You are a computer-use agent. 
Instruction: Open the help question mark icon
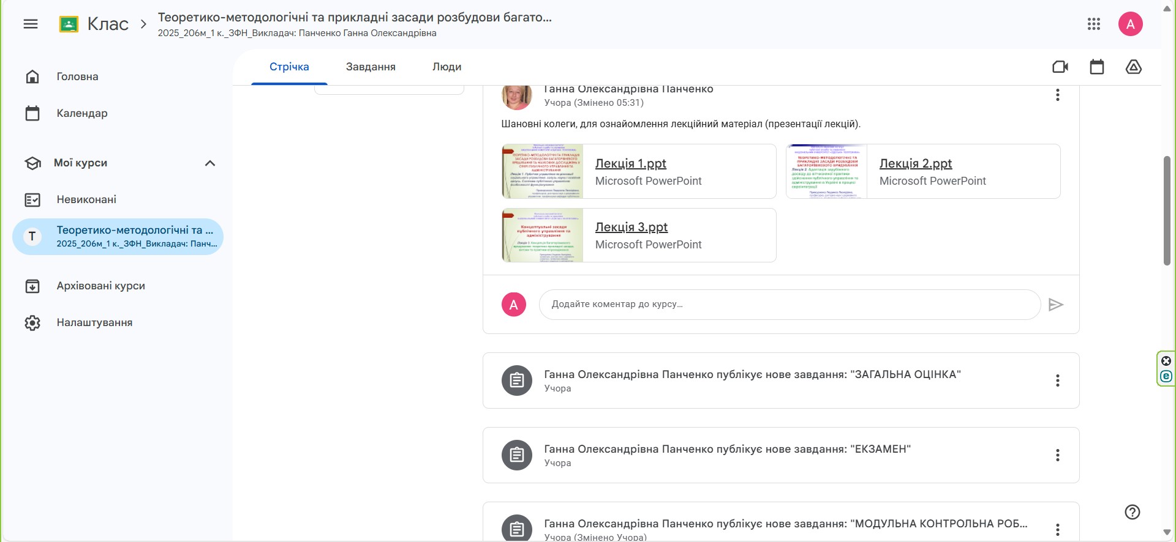(x=1133, y=512)
